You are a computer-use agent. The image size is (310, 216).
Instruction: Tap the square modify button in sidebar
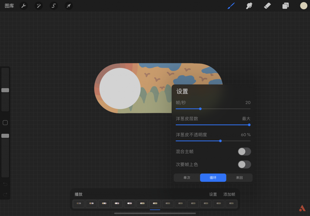5,123
